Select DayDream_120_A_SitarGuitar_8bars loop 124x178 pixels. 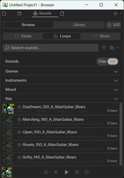(x=61, y=109)
